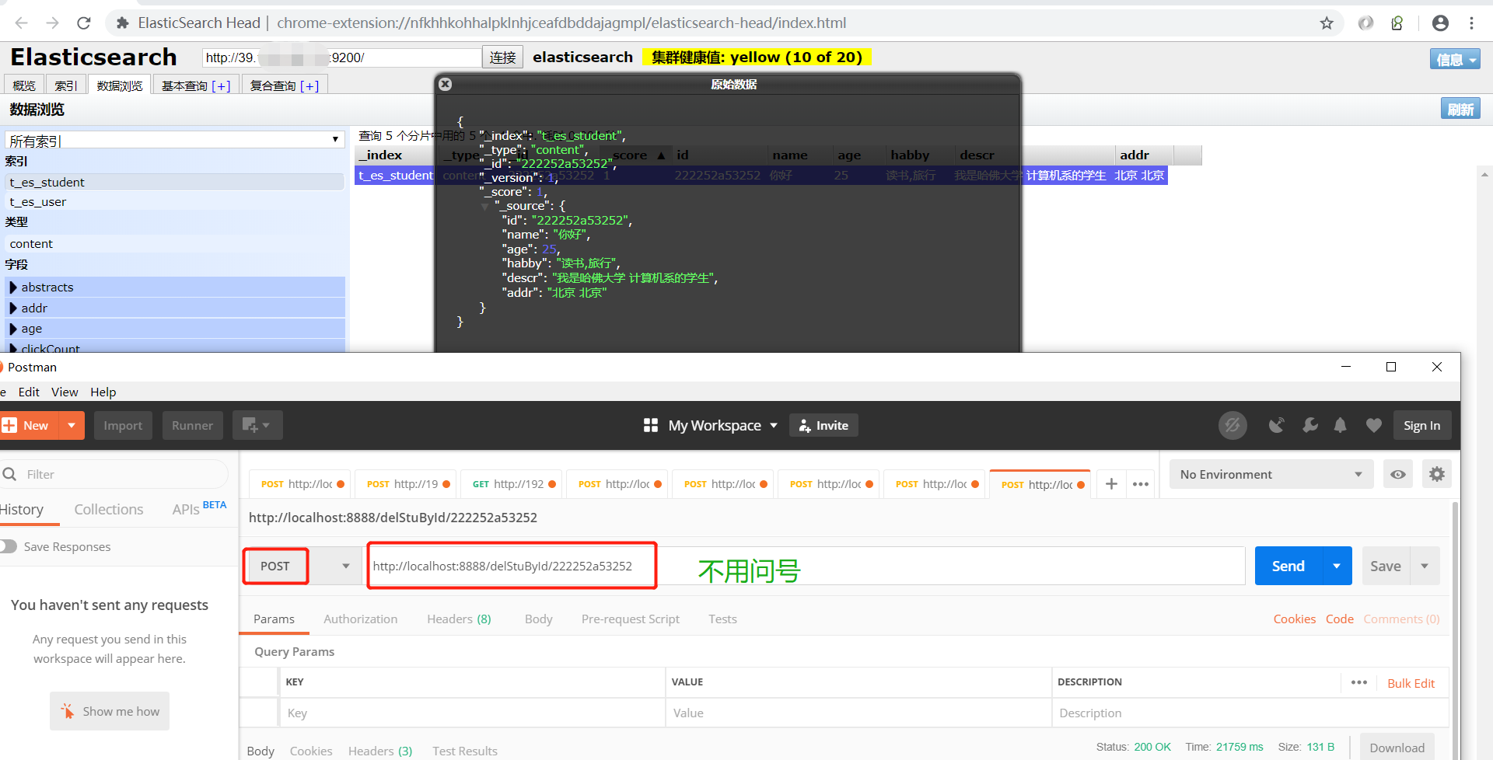Open the My Workspace dropdown
1493x760 pixels.
[722, 425]
